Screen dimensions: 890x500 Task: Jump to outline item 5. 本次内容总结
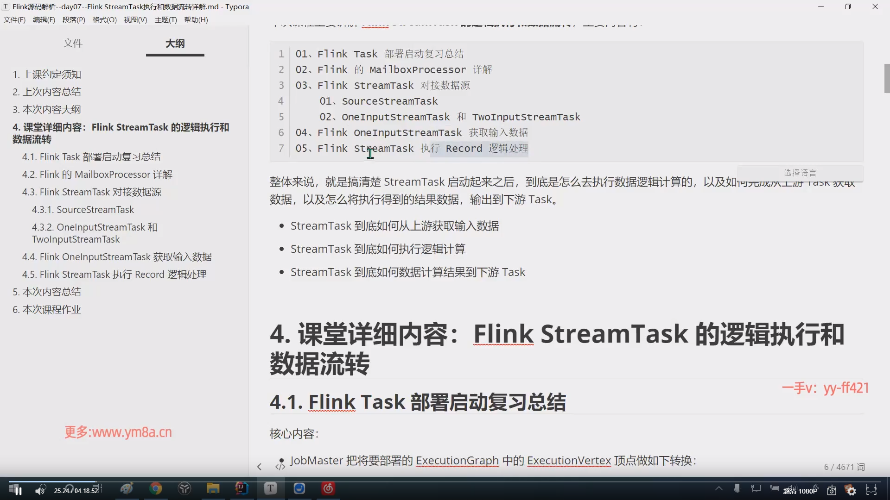tap(47, 292)
